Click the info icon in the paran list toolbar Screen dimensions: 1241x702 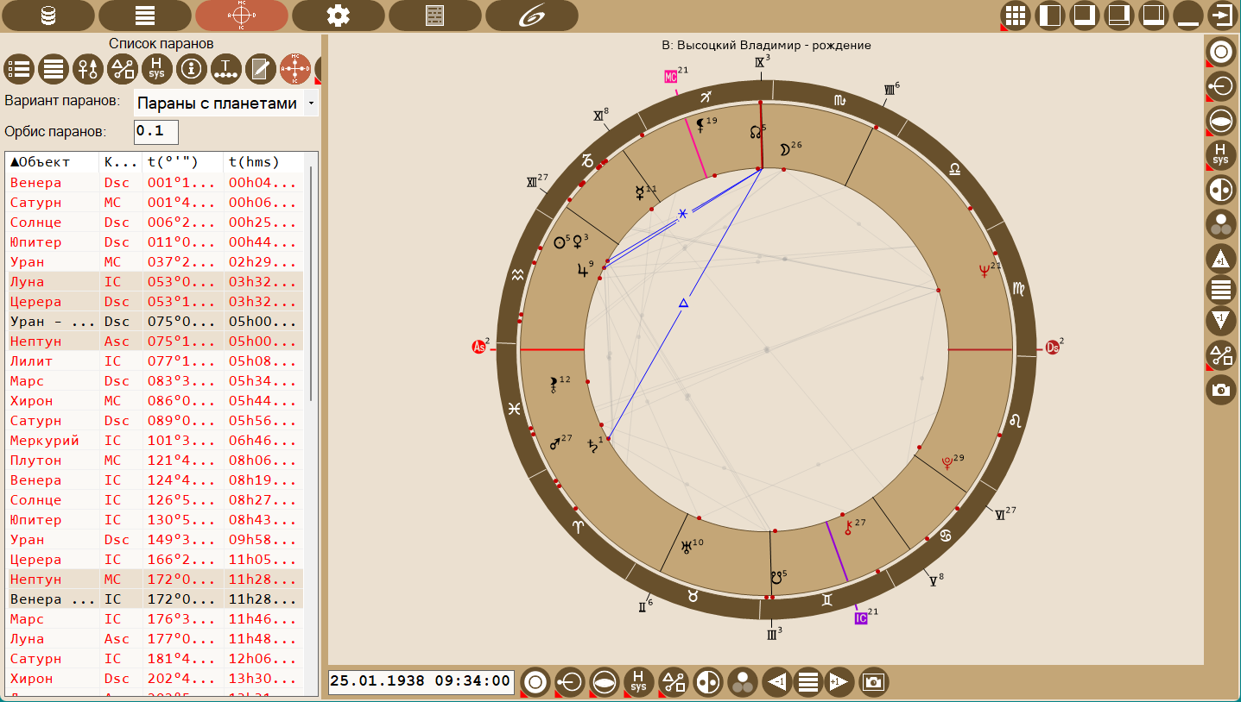click(192, 67)
